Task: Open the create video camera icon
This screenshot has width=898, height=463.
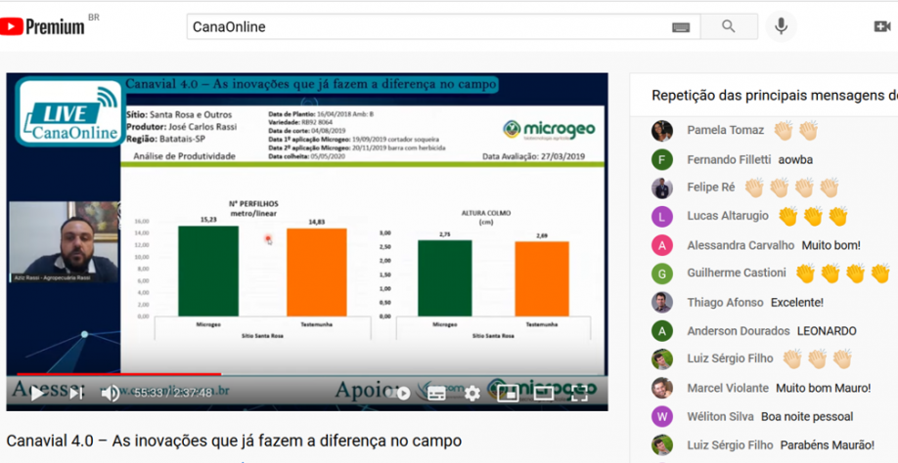Action: point(881,27)
